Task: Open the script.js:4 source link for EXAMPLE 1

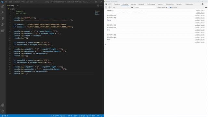Action: click(200, 10)
